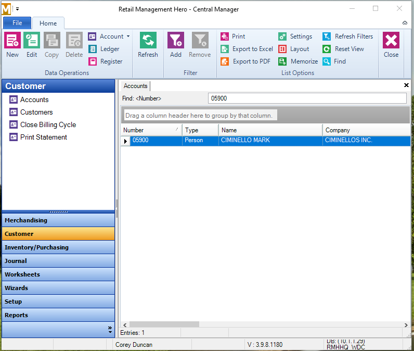
Task: Switch to the Home ribbon tab
Action: 48,23
